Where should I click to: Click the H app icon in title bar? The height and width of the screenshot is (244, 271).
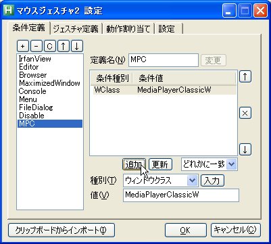(x=9, y=11)
